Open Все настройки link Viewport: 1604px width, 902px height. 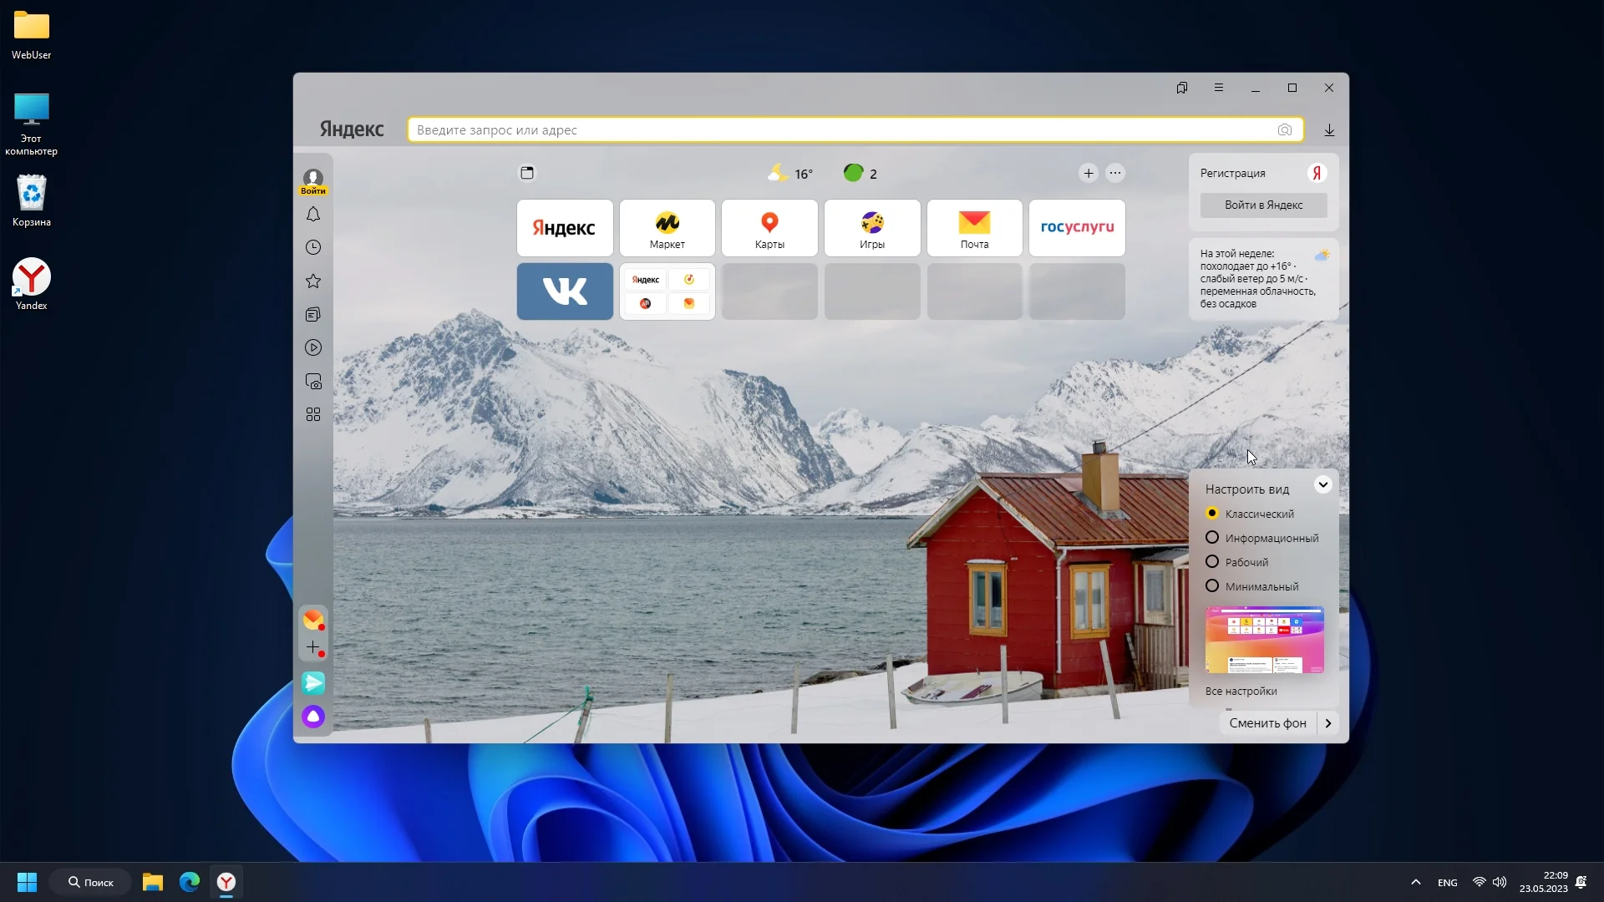click(x=1241, y=692)
